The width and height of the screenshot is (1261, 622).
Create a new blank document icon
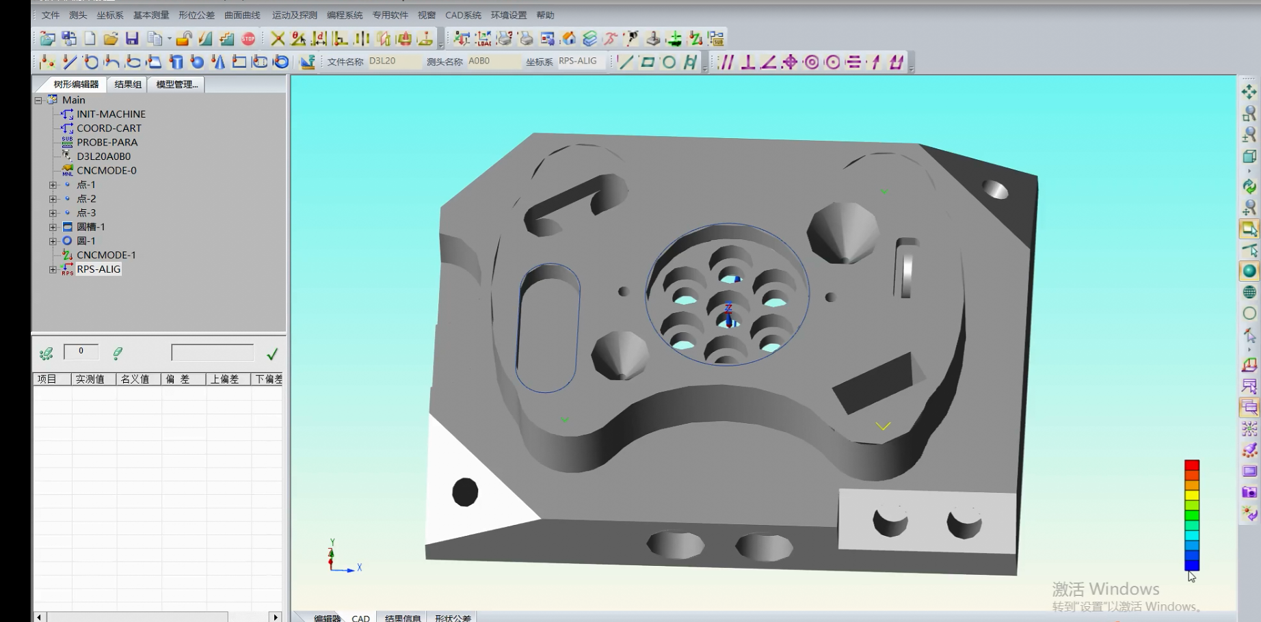coord(90,39)
